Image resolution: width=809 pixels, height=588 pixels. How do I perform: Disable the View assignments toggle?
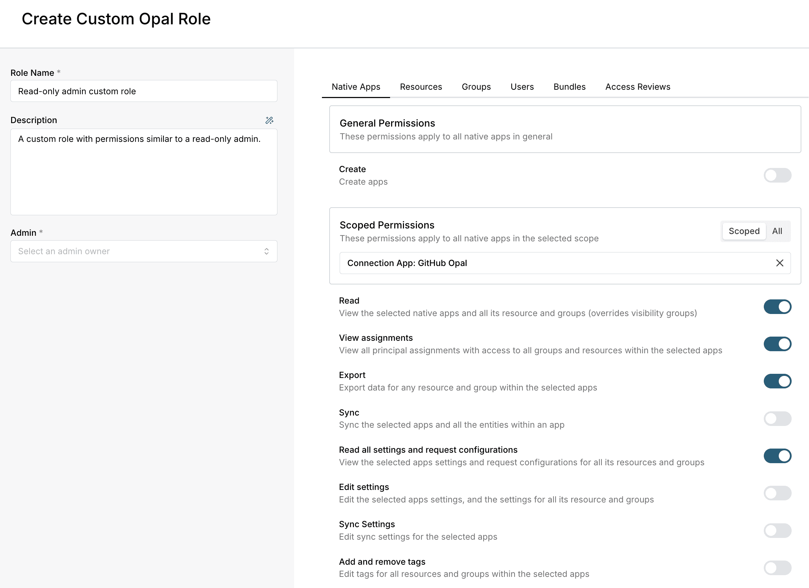pos(777,344)
